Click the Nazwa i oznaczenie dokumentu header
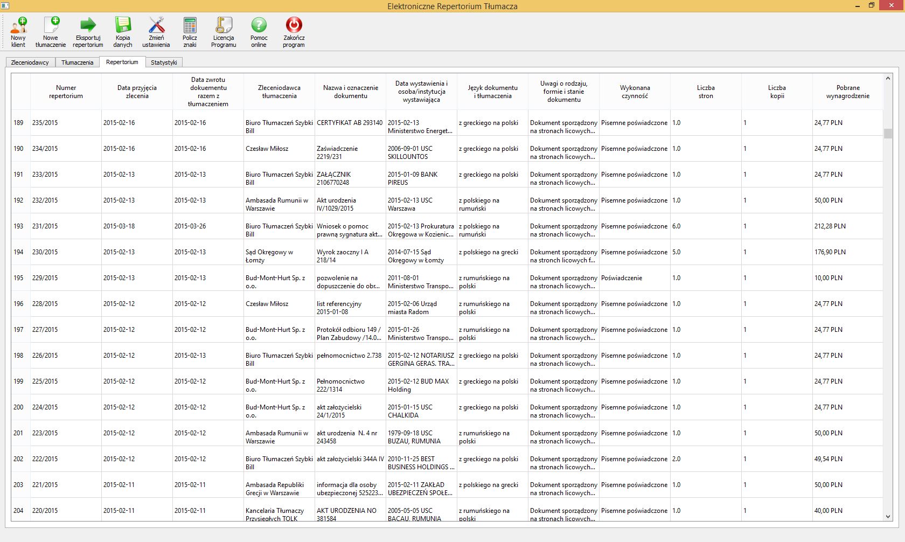The width and height of the screenshot is (905, 542). click(x=350, y=92)
